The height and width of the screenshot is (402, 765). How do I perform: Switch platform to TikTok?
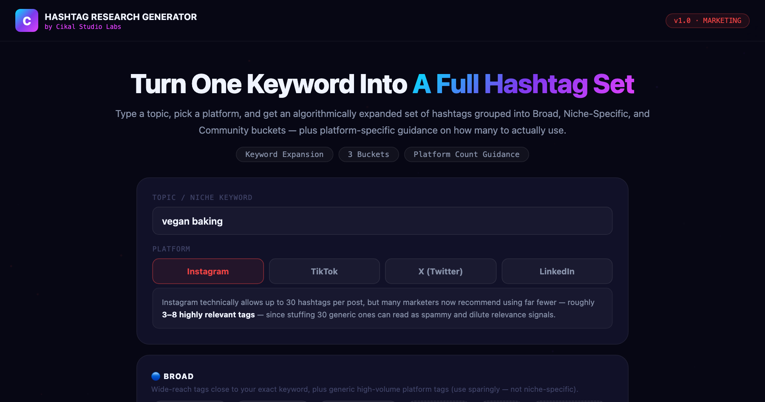324,271
